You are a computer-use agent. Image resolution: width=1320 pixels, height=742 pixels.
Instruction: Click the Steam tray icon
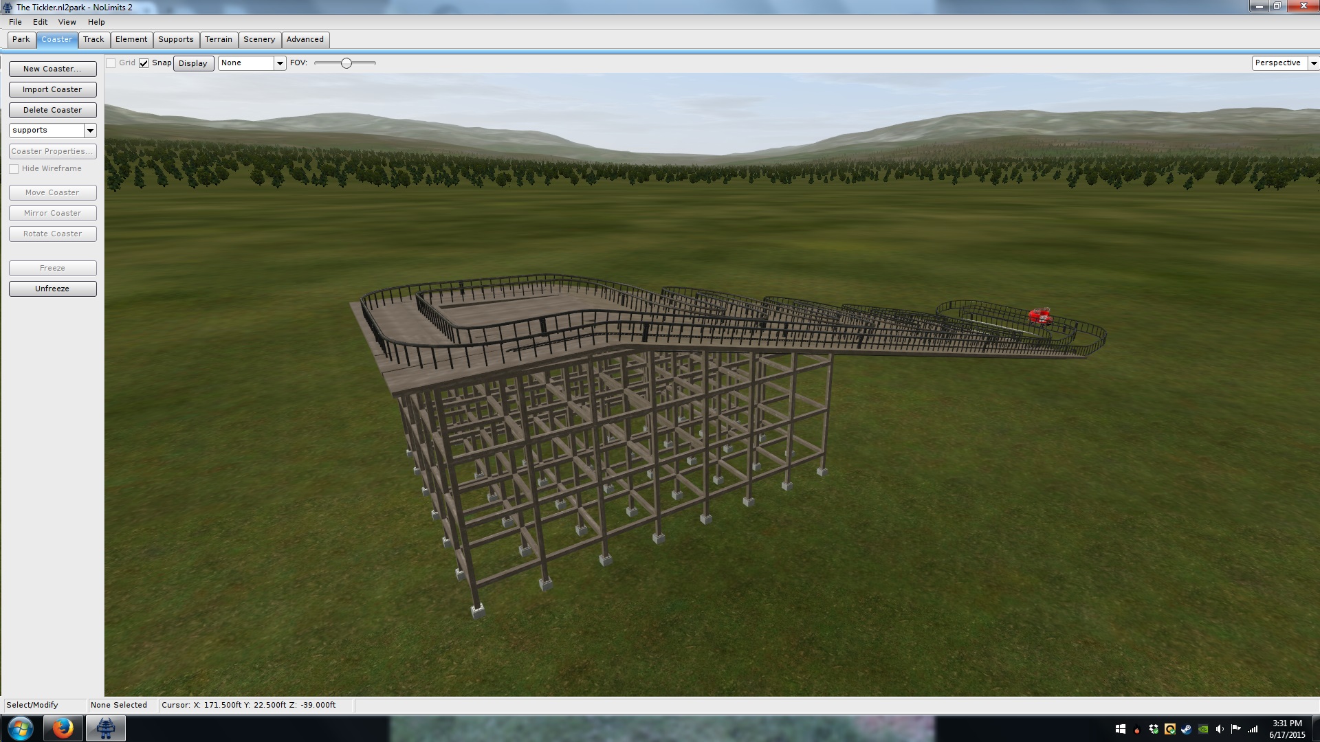[1187, 729]
